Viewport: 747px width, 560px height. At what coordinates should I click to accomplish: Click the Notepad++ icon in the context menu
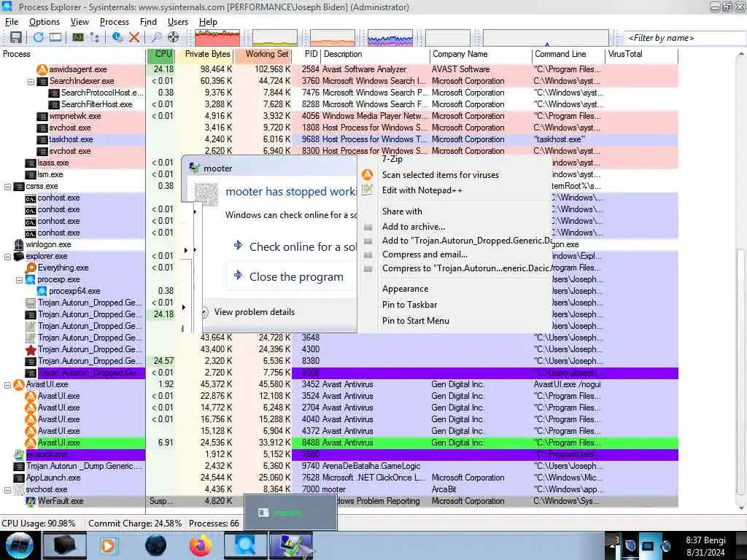point(368,190)
